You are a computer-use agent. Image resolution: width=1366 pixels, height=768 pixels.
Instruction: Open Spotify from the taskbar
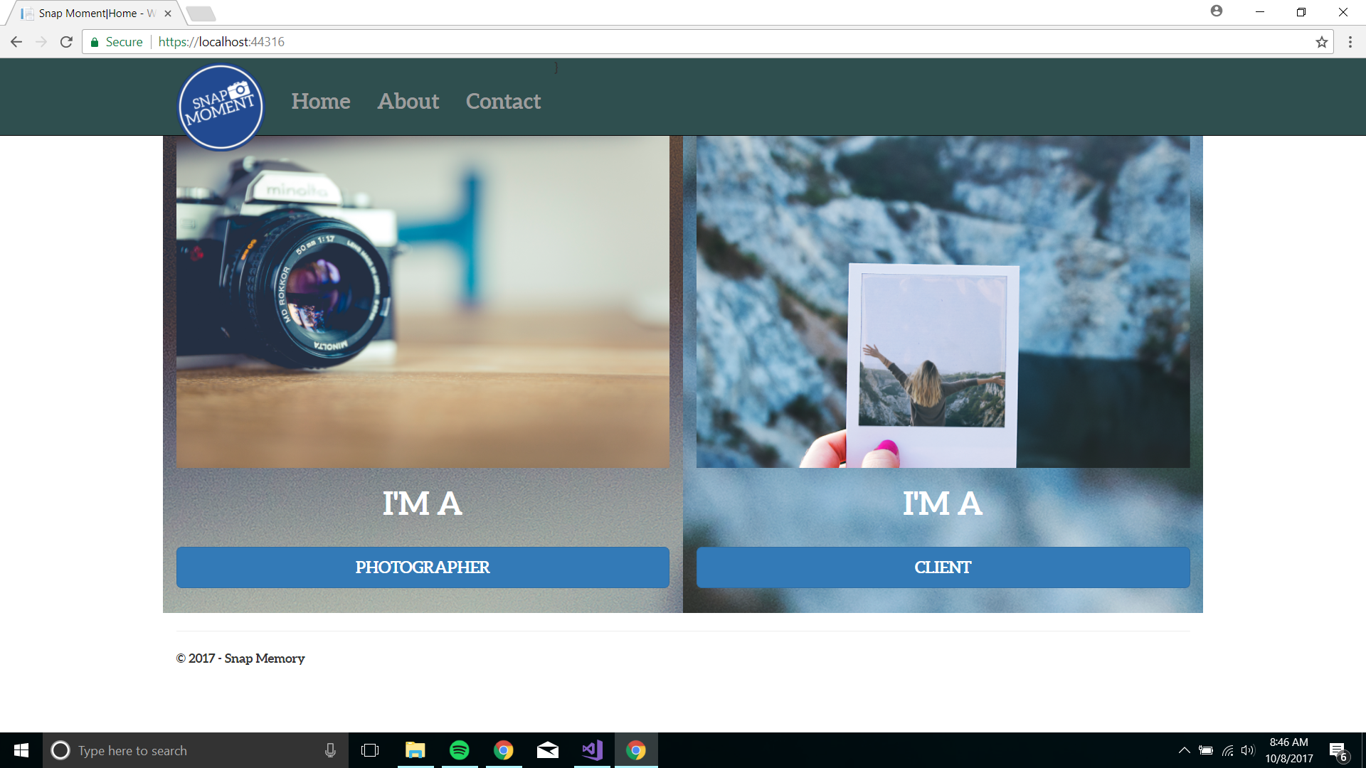point(460,750)
